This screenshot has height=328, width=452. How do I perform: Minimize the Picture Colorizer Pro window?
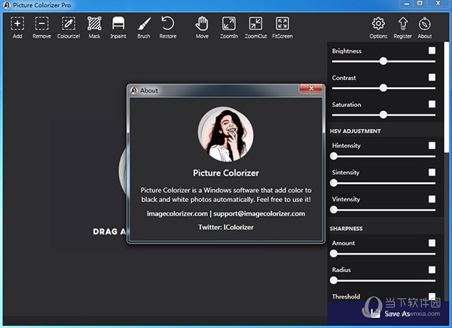click(407, 4)
